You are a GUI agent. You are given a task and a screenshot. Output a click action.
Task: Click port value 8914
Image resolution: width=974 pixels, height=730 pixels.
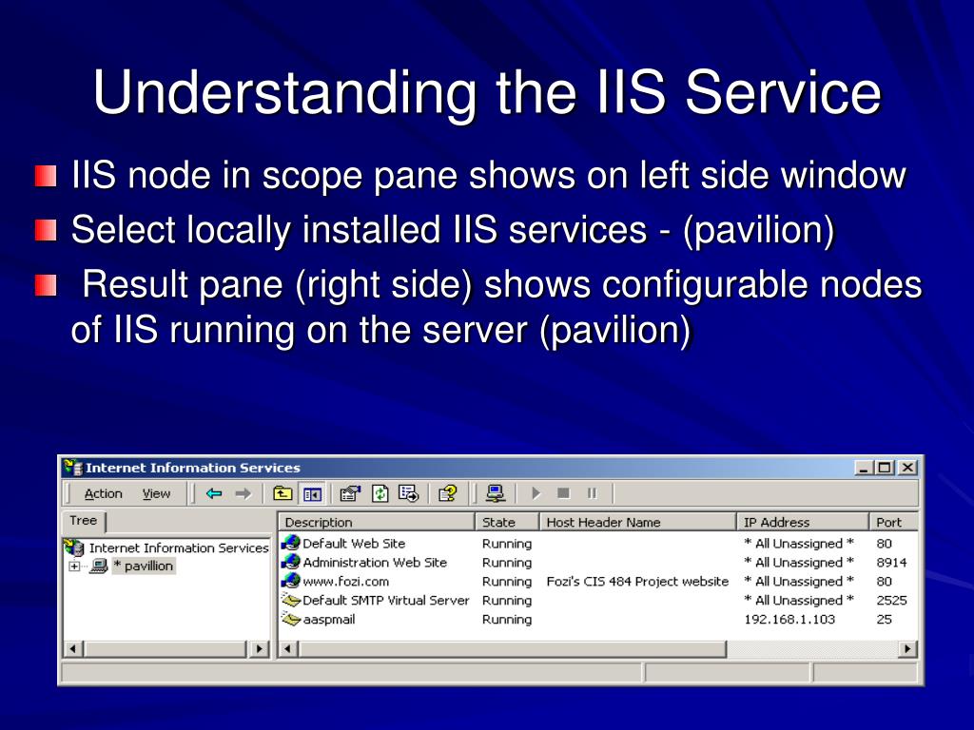click(x=891, y=562)
